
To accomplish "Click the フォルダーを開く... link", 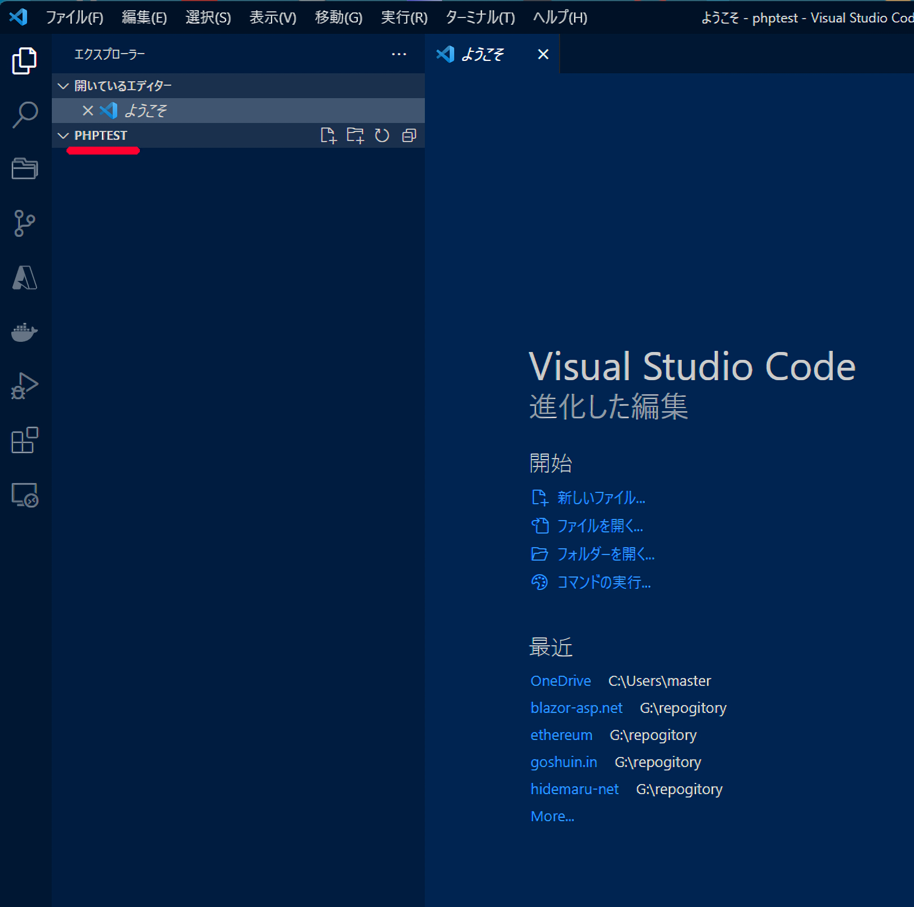I will click(605, 554).
